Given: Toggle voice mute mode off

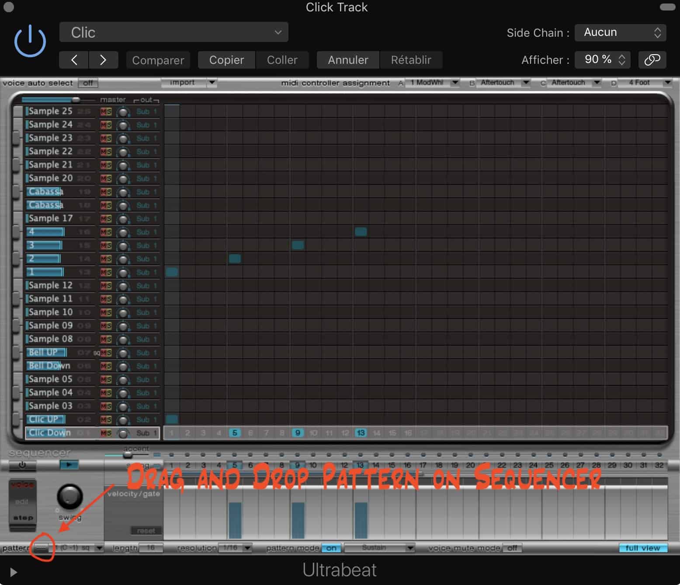Looking at the screenshot, I should 512,548.
